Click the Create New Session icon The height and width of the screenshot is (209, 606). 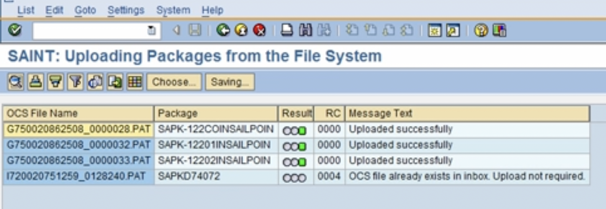coord(434,31)
